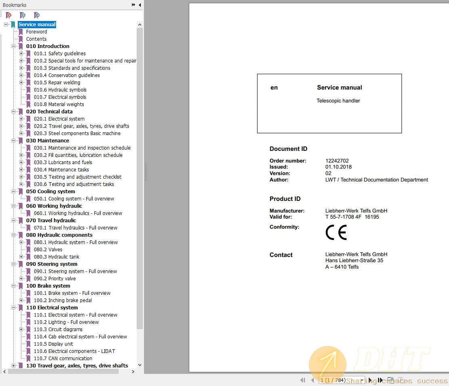Open the 010.6 Hydraulic symbols bookmark
Viewport: 449px width, 386px height.
pyautogui.click(x=60, y=90)
